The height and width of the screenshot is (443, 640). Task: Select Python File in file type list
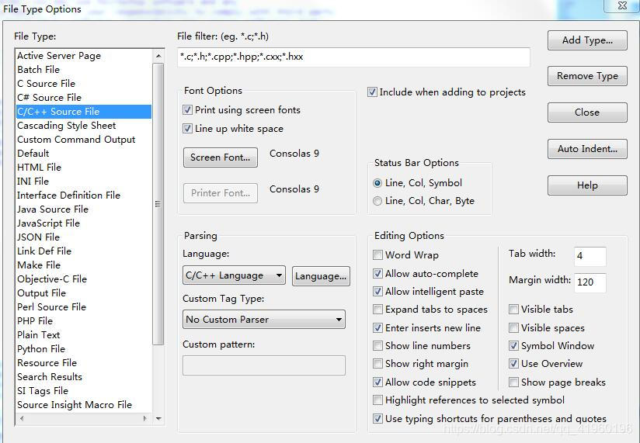pyautogui.click(x=41, y=349)
